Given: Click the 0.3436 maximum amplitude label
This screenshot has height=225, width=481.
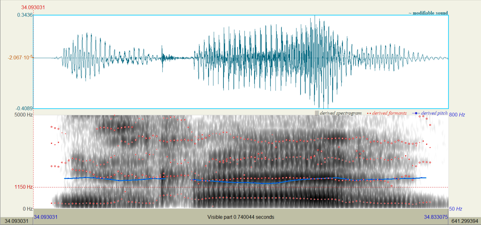Looking at the screenshot, I should (25, 15).
